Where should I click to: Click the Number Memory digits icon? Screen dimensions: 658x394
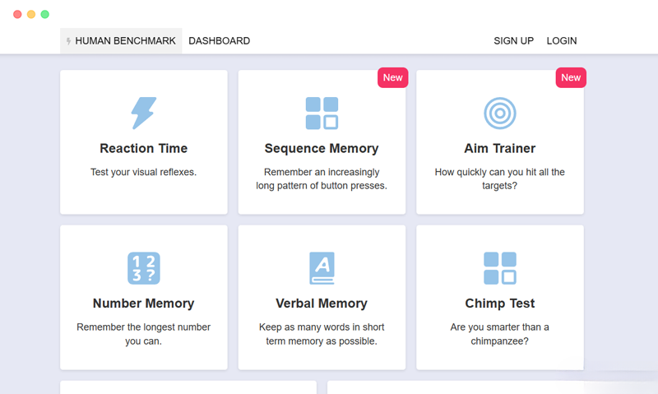click(144, 268)
